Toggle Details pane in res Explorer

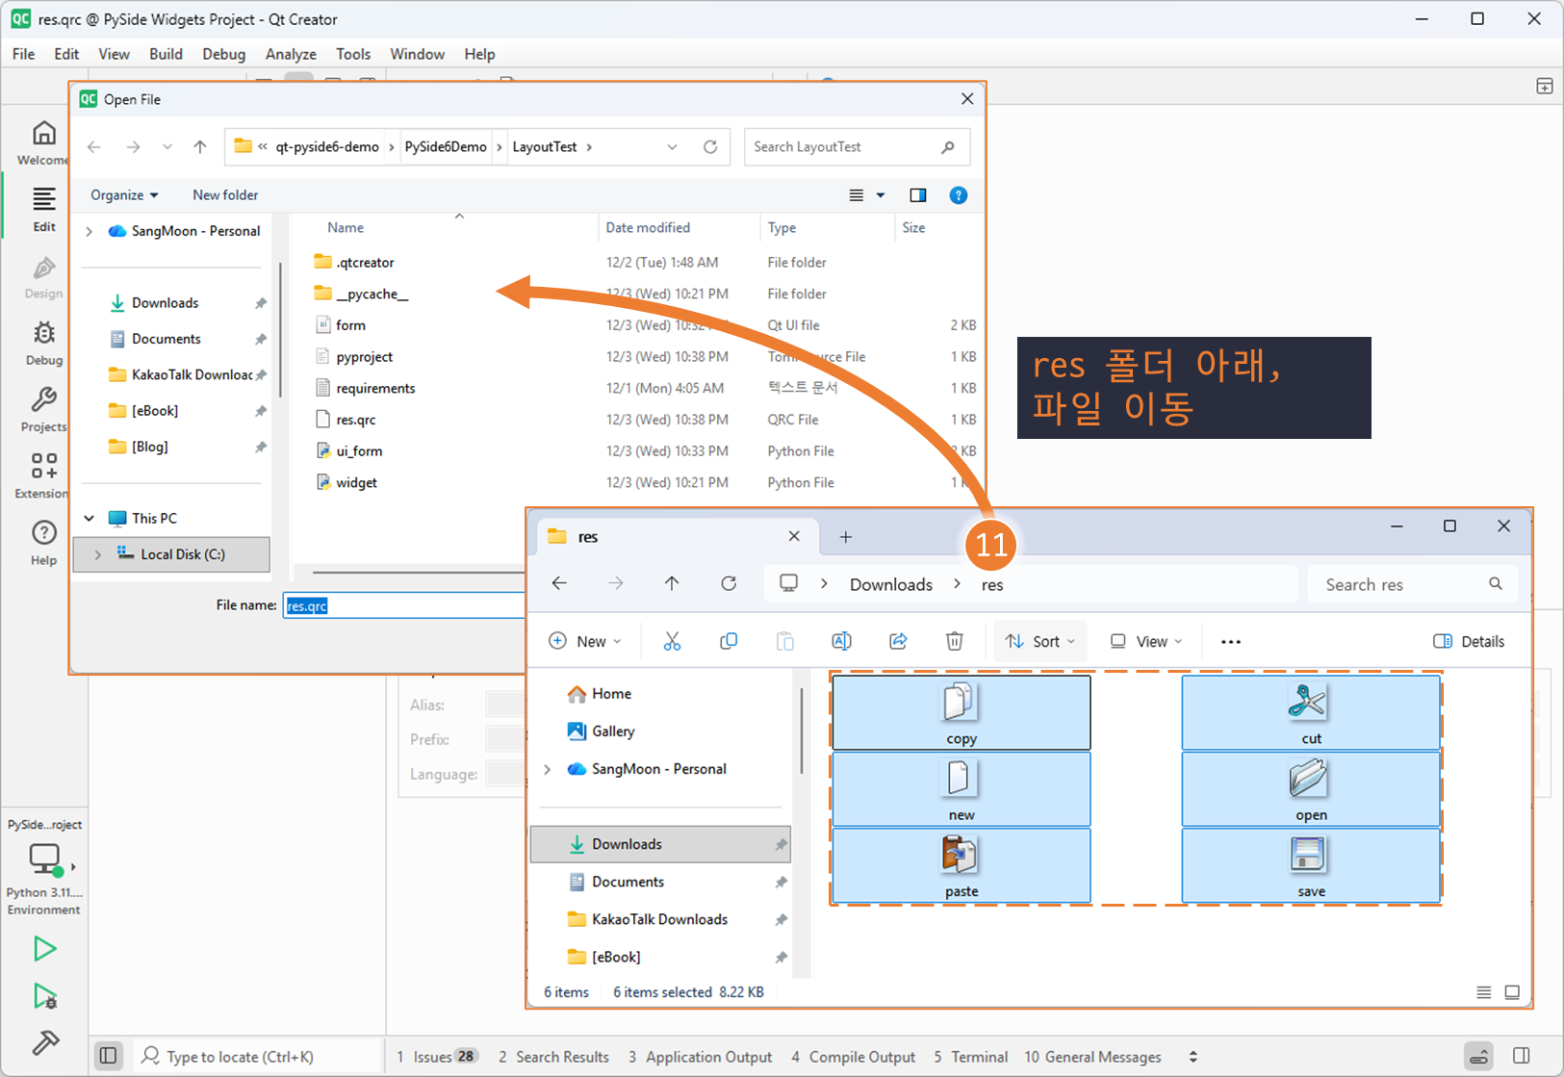(x=1469, y=642)
